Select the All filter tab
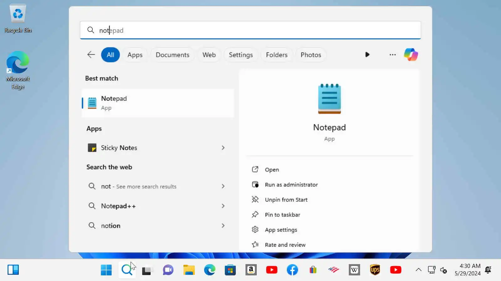501x281 pixels. (110, 55)
